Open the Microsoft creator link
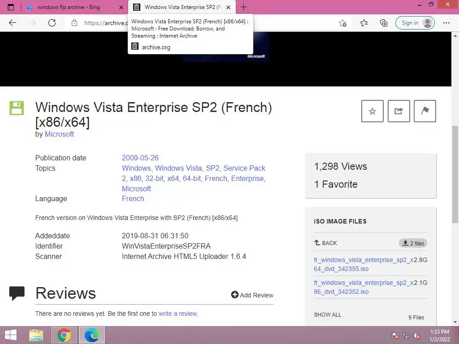 tap(59, 134)
